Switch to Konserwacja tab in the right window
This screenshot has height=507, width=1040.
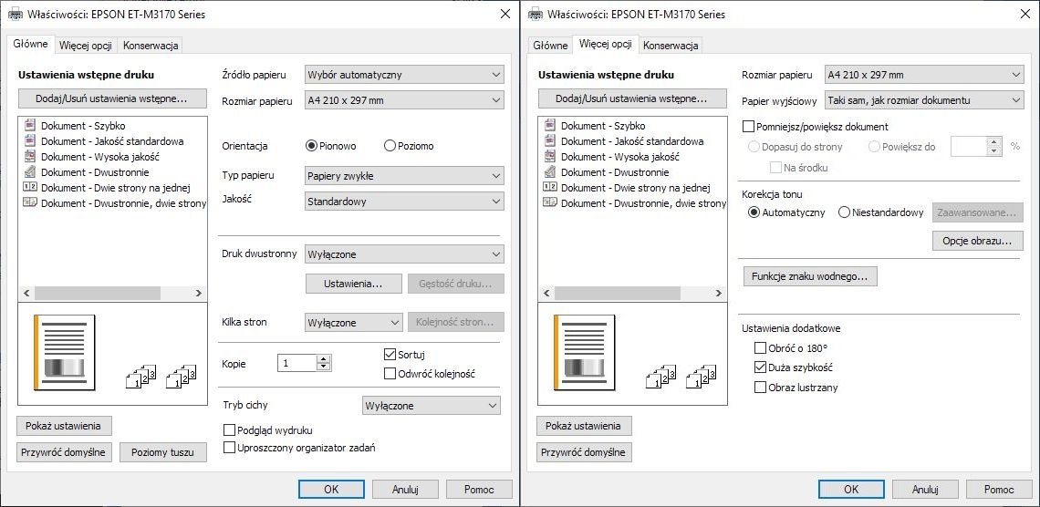coord(671,46)
